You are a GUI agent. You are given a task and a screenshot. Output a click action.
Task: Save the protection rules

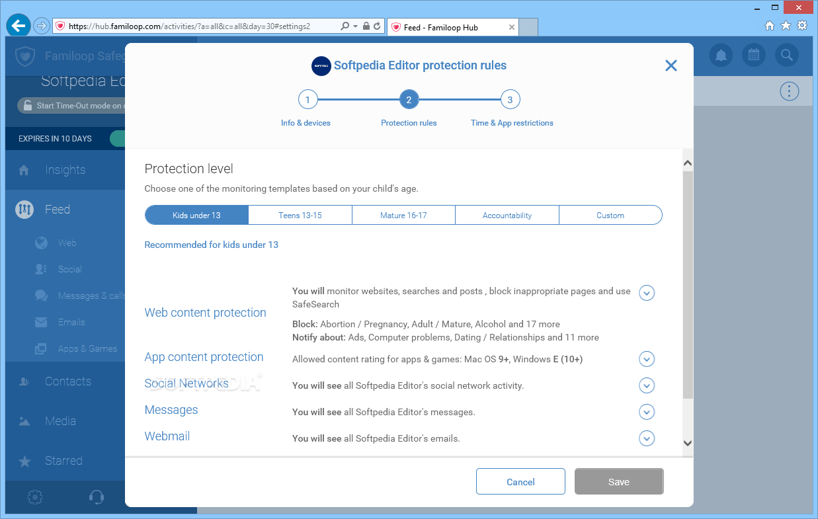pyautogui.click(x=619, y=481)
